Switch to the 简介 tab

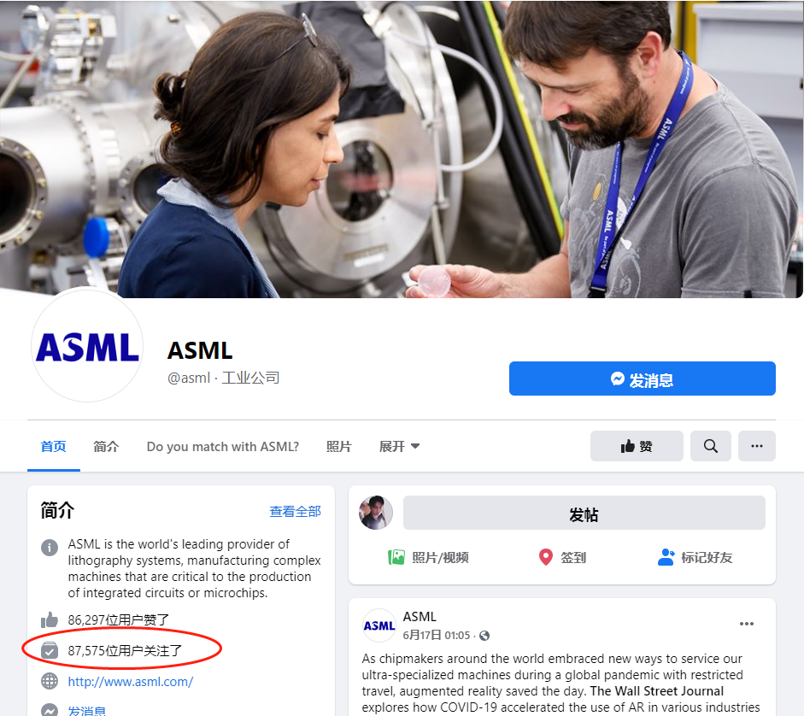(106, 446)
